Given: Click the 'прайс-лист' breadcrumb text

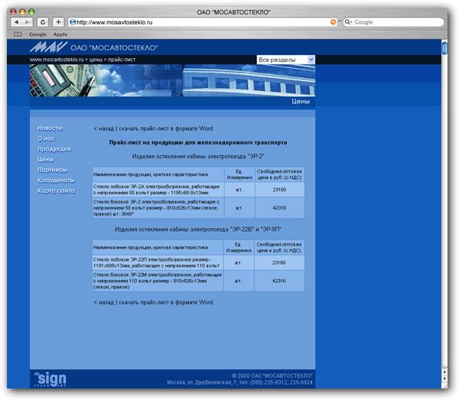Looking at the screenshot, I should pyautogui.click(x=122, y=60).
